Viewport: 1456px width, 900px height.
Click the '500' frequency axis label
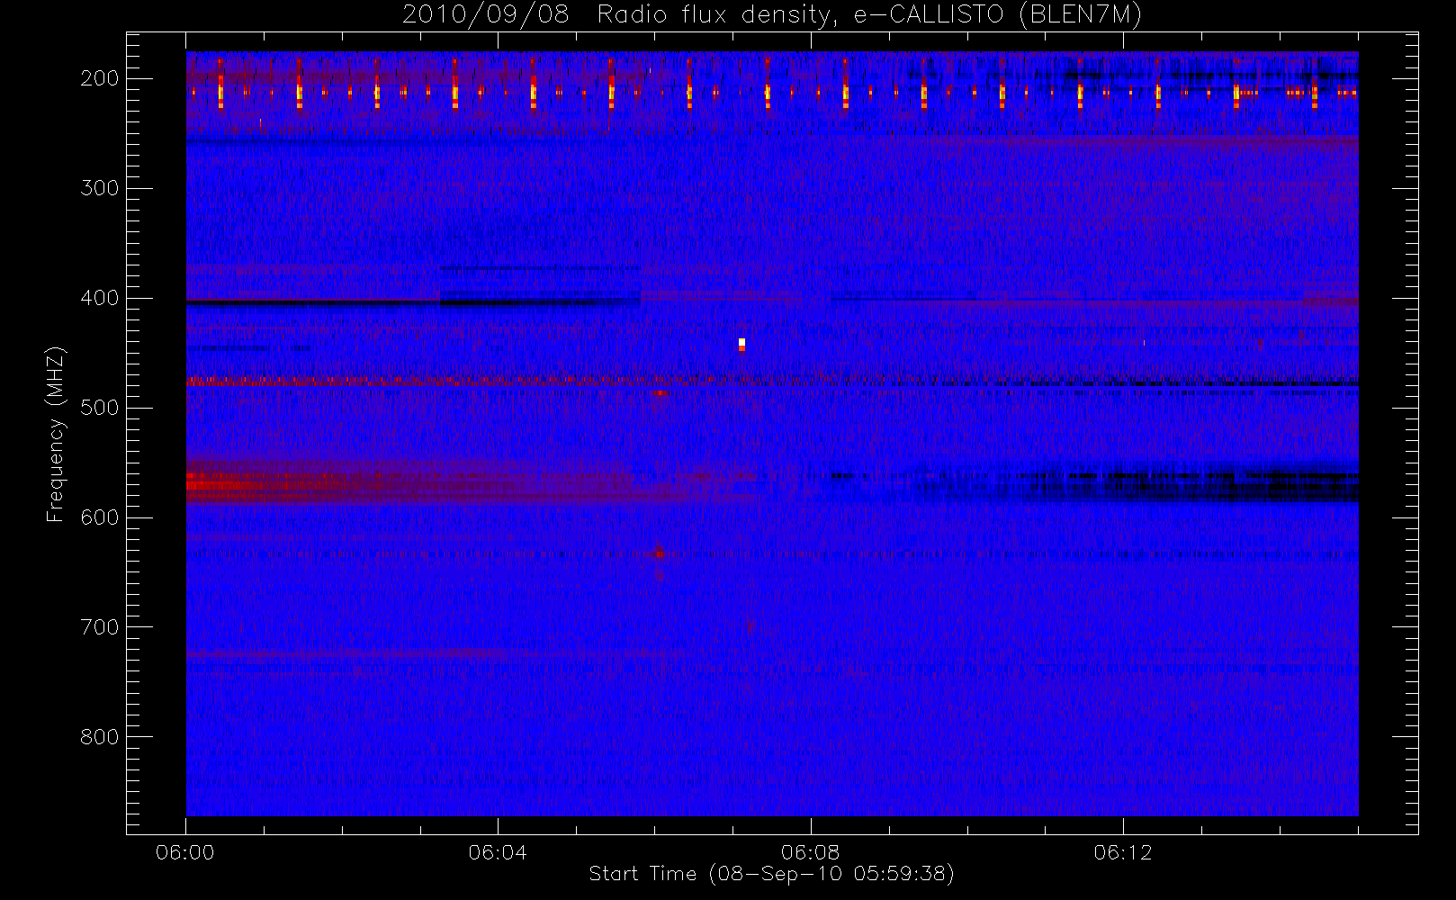tap(100, 408)
